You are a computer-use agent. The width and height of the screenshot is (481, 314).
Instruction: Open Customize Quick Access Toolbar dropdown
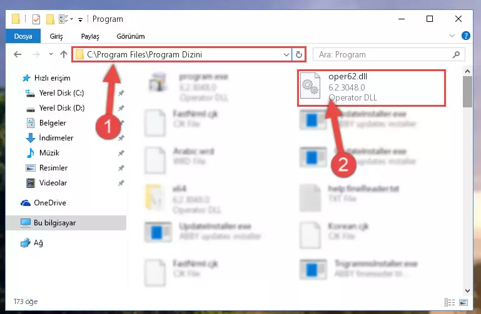coord(80,19)
